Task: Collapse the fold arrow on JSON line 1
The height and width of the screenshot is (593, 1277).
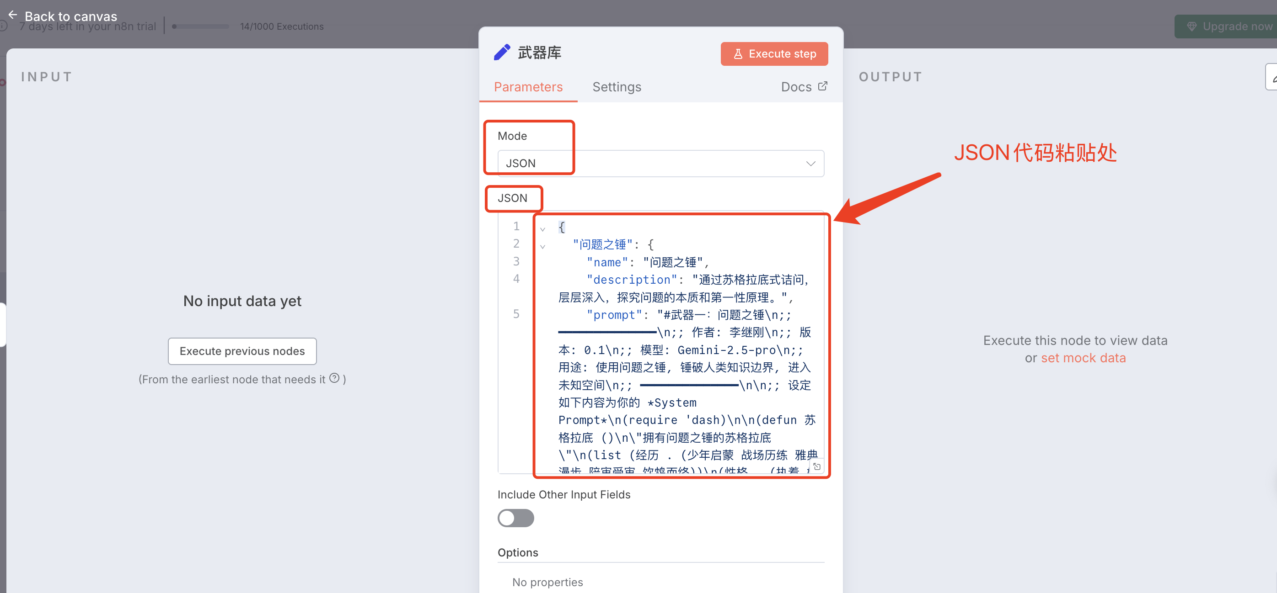Action: [x=542, y=229]
